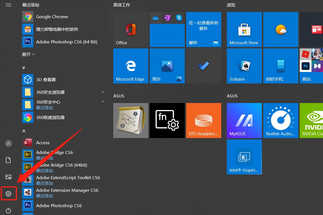Click the # letter group header
Viewport: 323px width, 215px height.
pyautogui.click(x=24, y=68)
